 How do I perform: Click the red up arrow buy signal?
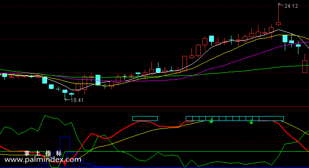pyautogui.click(x=65, y=164)
